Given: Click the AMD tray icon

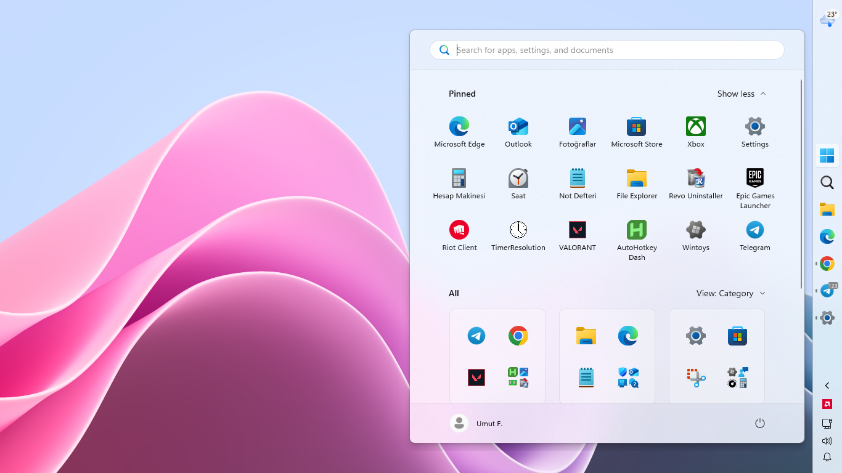Looking at the screenshot, I should (827, 404).
